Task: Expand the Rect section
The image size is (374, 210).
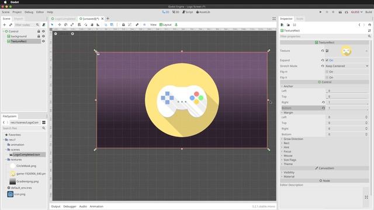Action: point(286,143)
